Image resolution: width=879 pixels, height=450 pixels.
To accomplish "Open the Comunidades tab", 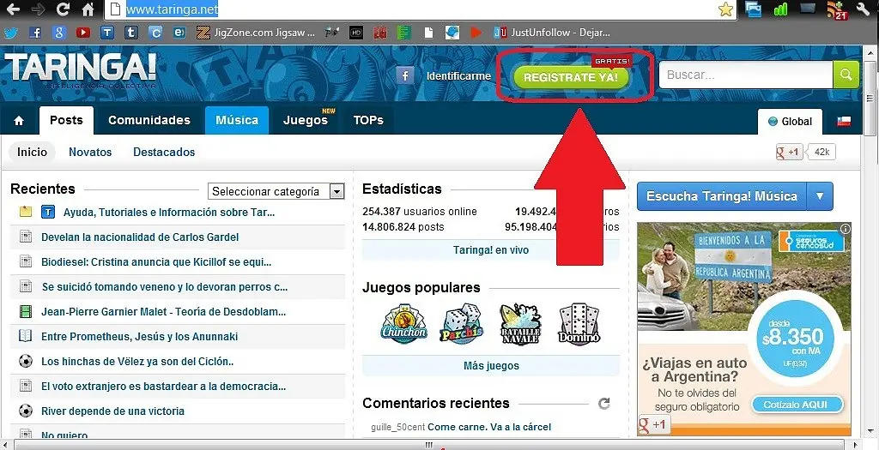I will click(x=149, y=120).
